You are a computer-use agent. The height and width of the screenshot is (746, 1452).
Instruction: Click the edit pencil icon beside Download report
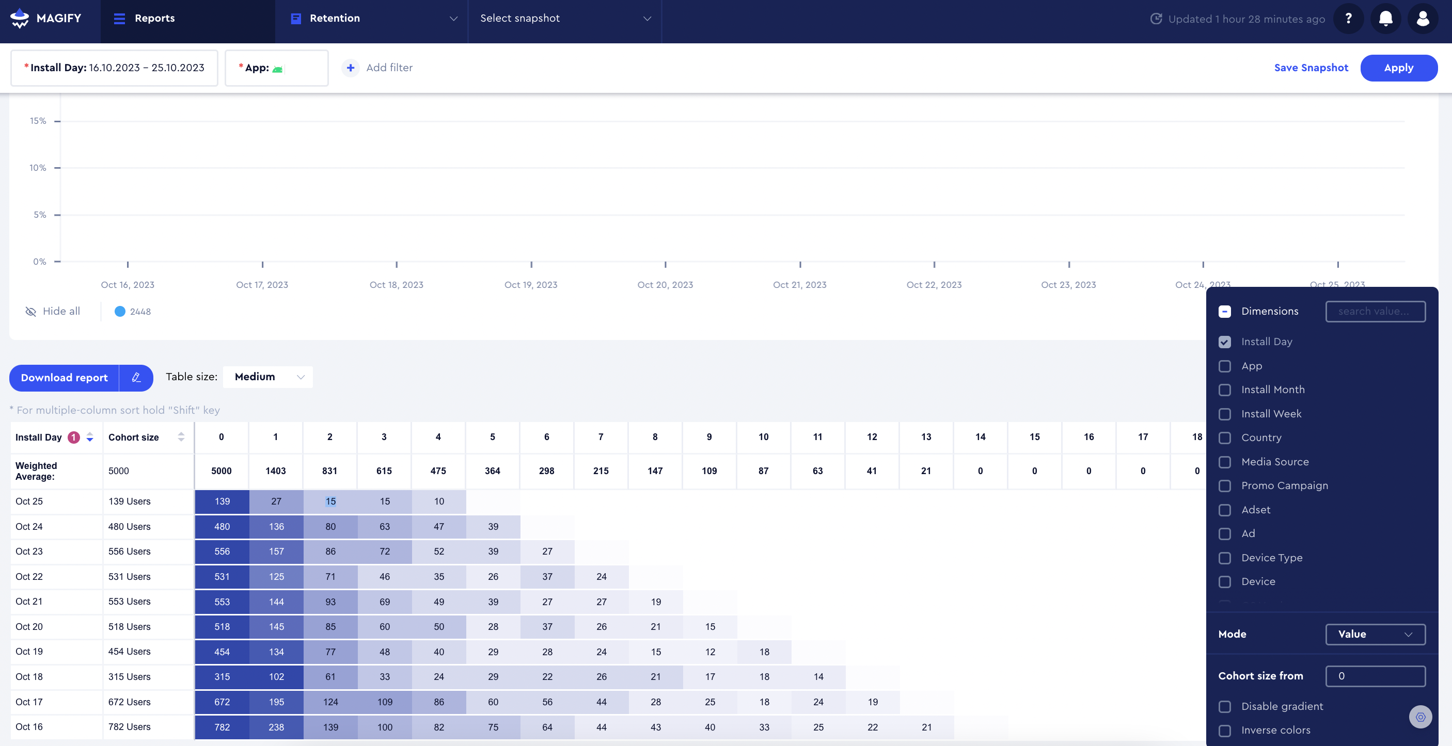[x=136, y=378]
